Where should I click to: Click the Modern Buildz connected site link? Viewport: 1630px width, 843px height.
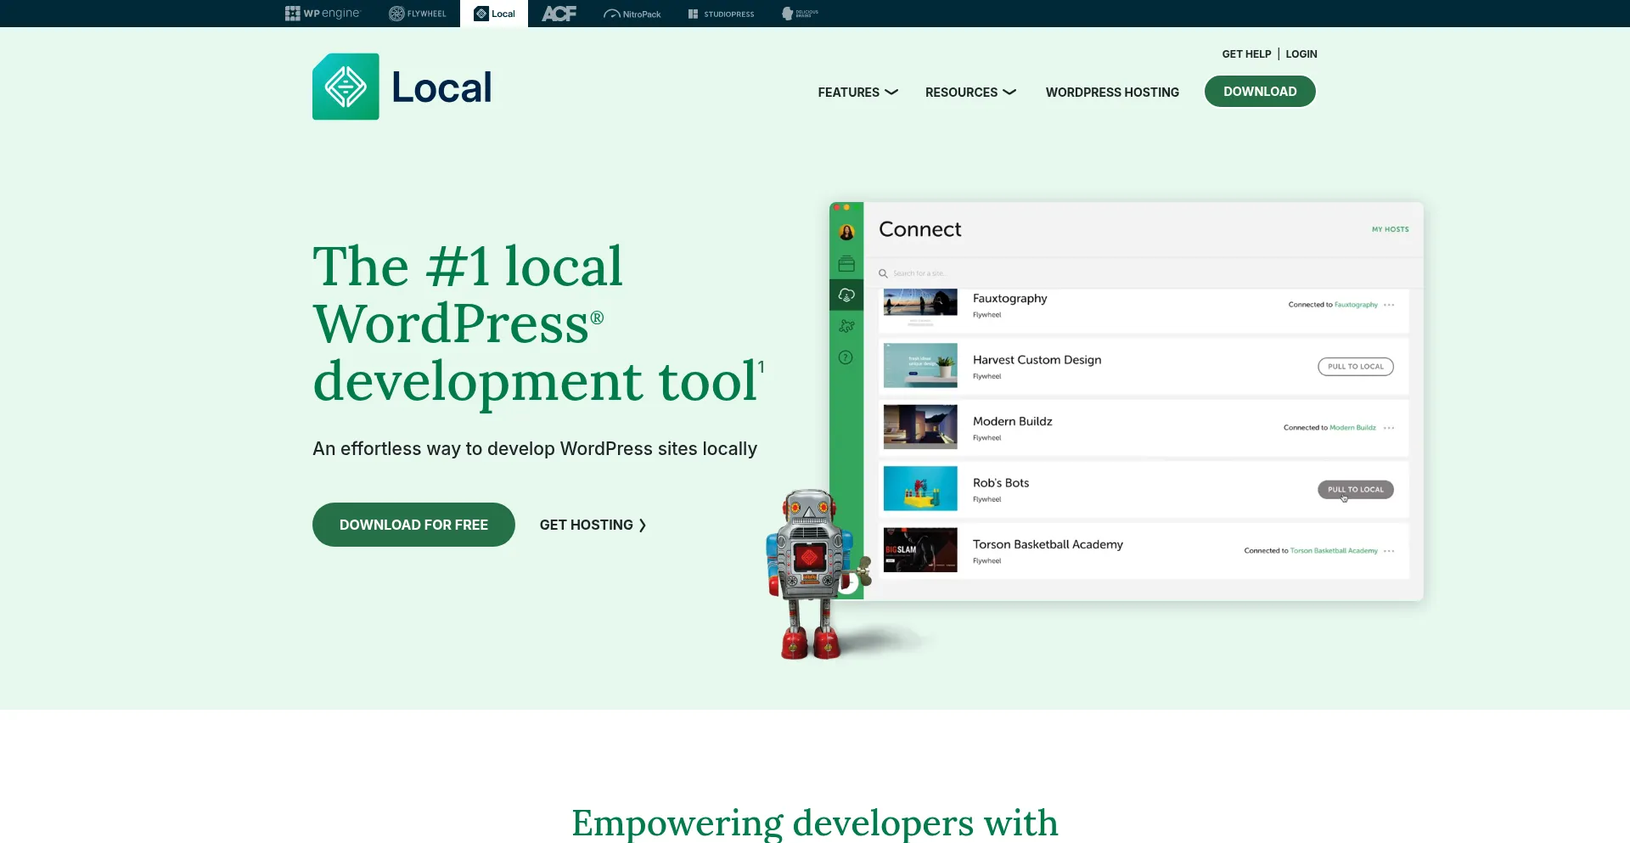[x=1352, y=428]
